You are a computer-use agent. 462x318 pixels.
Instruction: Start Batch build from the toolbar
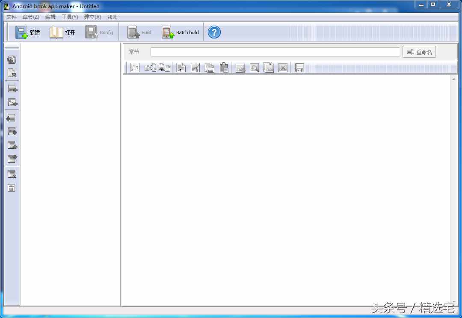(x=180, y=32)
